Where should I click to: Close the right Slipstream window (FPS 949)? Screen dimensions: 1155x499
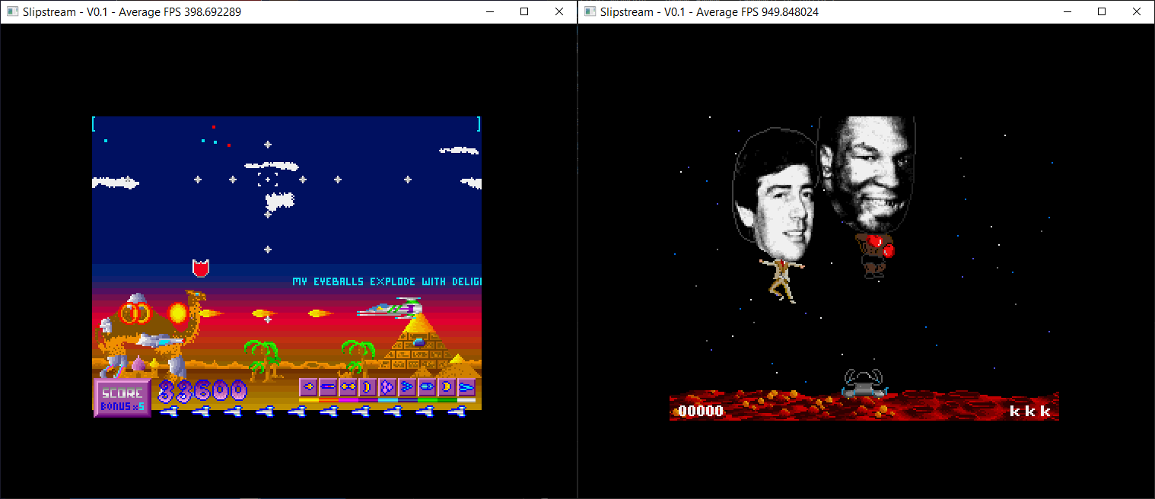click(x=1137, y=11)
